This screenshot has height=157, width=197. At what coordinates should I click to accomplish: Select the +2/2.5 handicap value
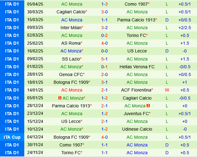point(185,28)
